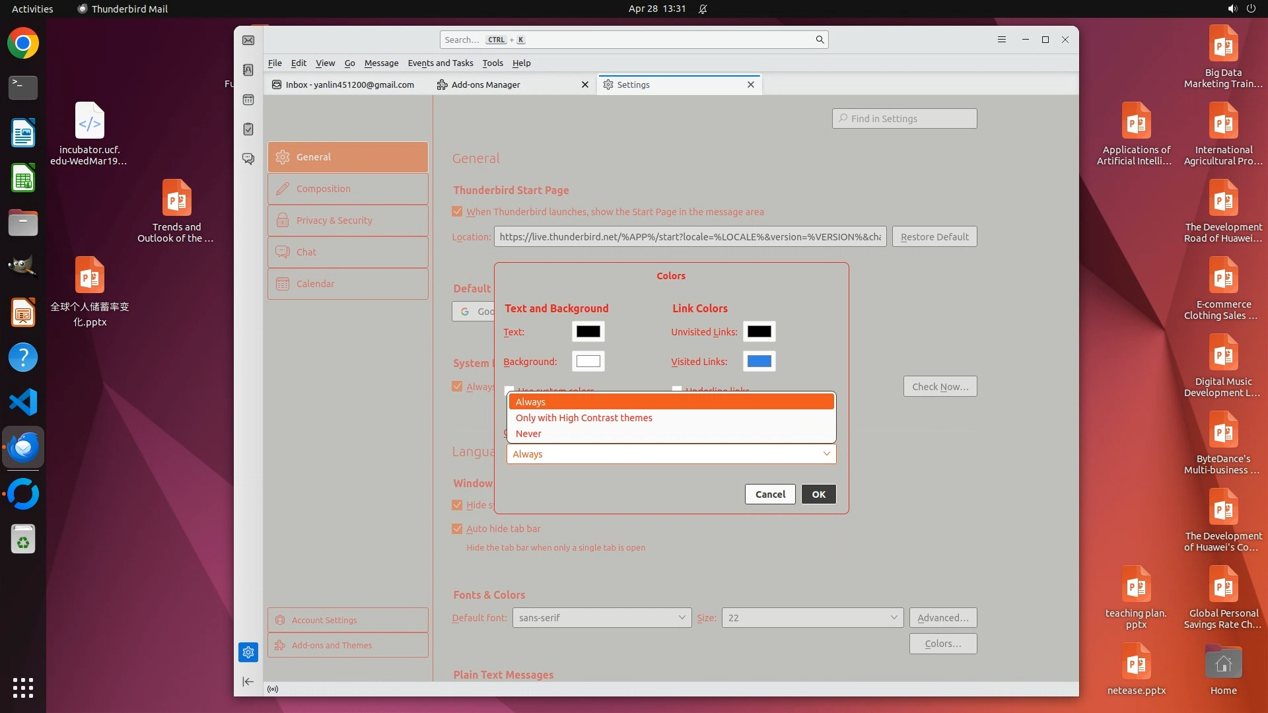The width and height of the screenshot is (1268, 713).
Task: Open the Address Book sidebar icon
Action: (x=248, y=70)
